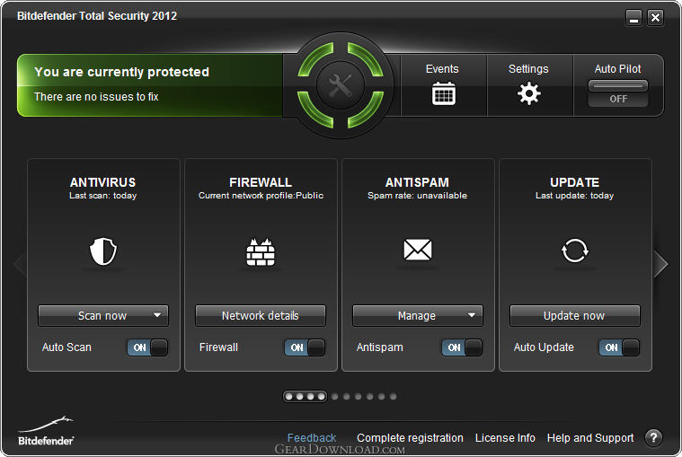This screenshot has width=682, height=457.
Task: Disable Auto Update switch
Action: click(x=619, y=347)
